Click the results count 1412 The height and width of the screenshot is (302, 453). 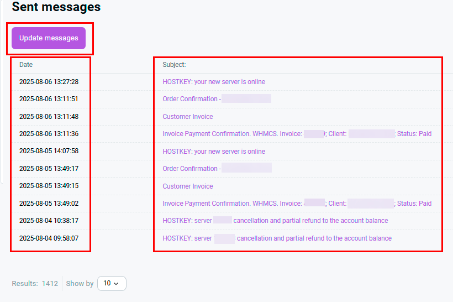[x=50, y=283]
